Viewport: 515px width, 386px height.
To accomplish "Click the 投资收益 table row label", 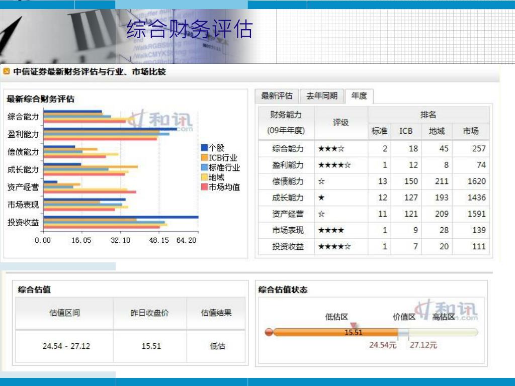I will click(x=288, y=246).
